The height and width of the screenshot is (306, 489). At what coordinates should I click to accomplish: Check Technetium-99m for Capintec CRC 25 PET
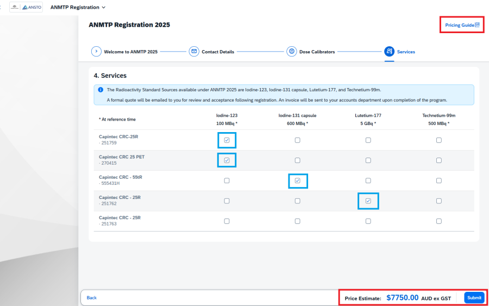point(438,160)
